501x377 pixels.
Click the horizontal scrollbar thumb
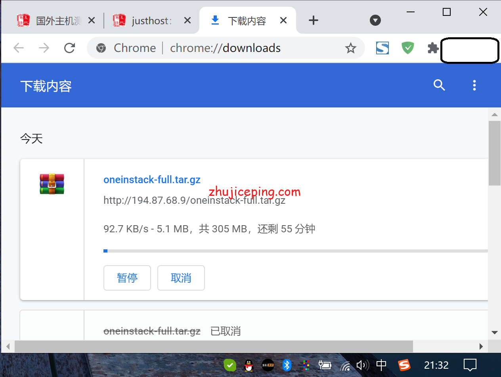214,346
